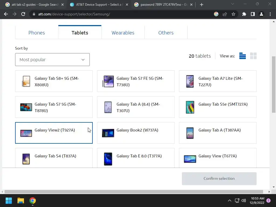The width and height of the screenshot is (276, 207).
Task: Switch to the Others tab
Action: pos(166,33)
